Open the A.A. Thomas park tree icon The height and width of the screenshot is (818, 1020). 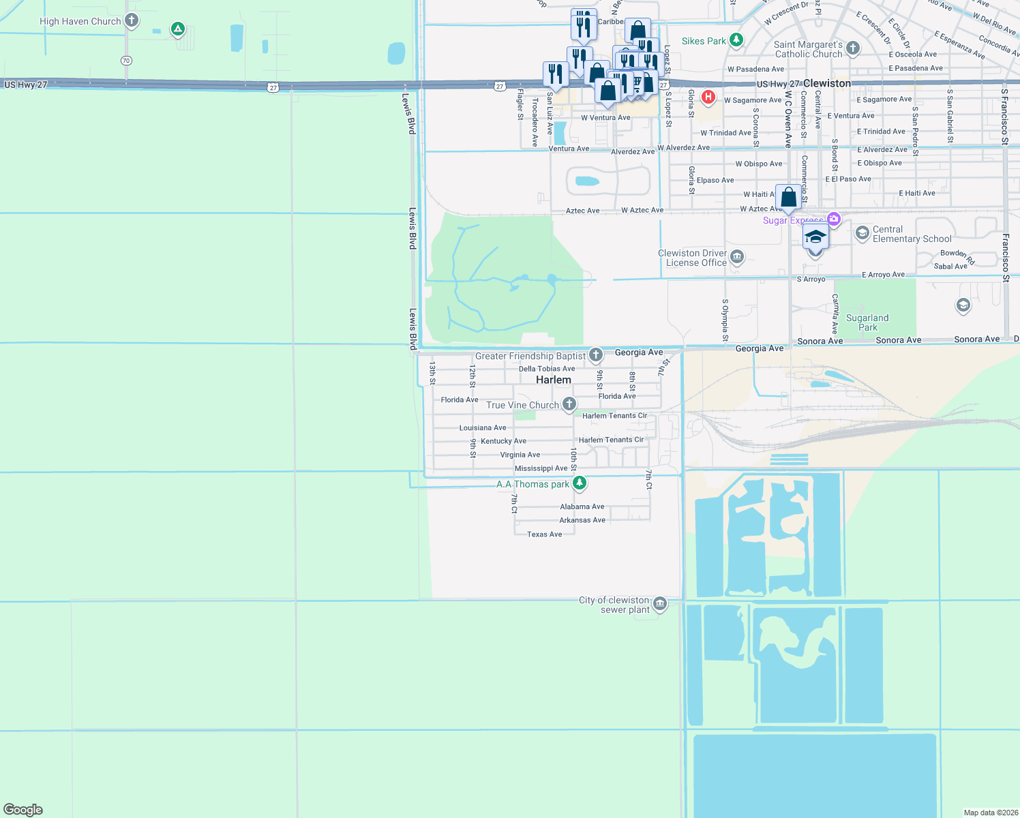tap(579, 483)
